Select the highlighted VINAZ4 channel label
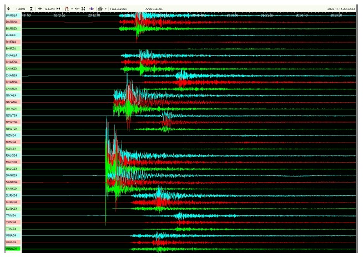363x257 pixels. [12, 249]
